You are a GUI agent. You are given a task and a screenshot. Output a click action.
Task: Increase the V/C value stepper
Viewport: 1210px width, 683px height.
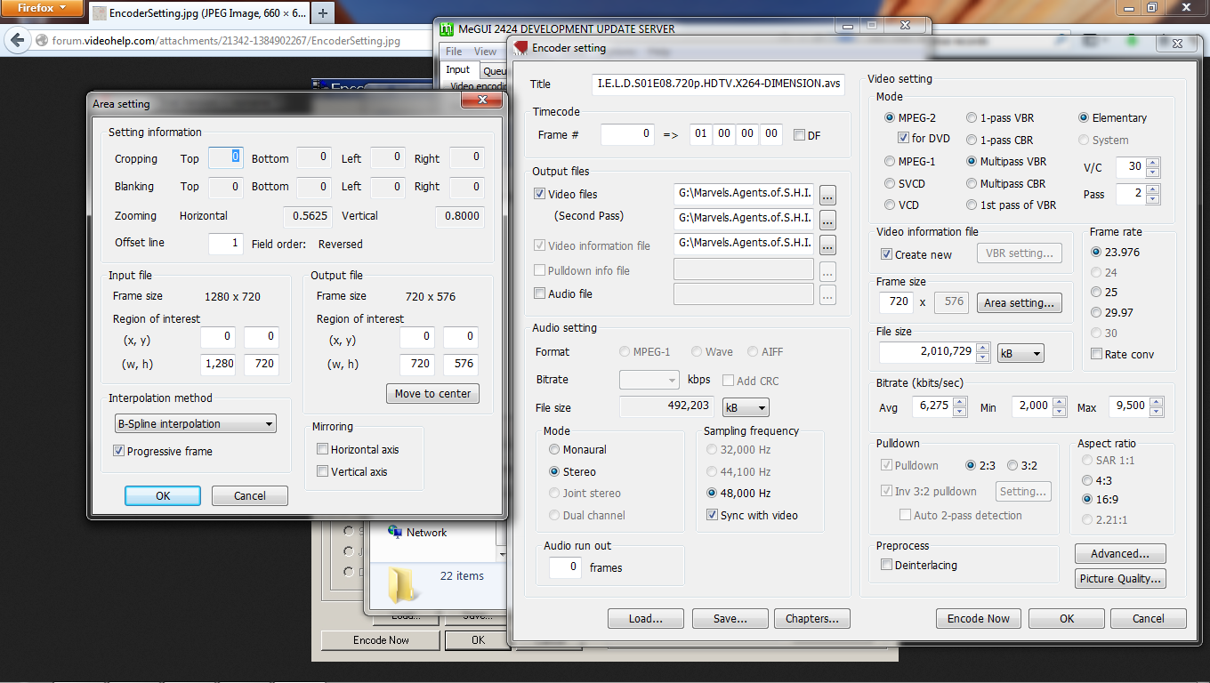[1153, 162]
